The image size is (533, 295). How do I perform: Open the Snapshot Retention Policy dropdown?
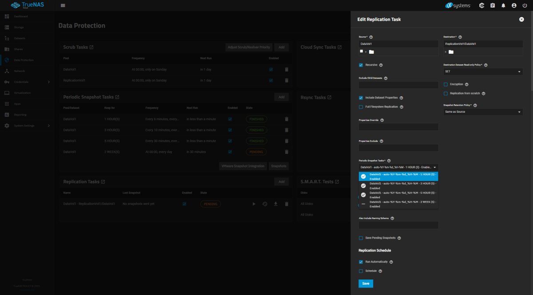[483, 112]
